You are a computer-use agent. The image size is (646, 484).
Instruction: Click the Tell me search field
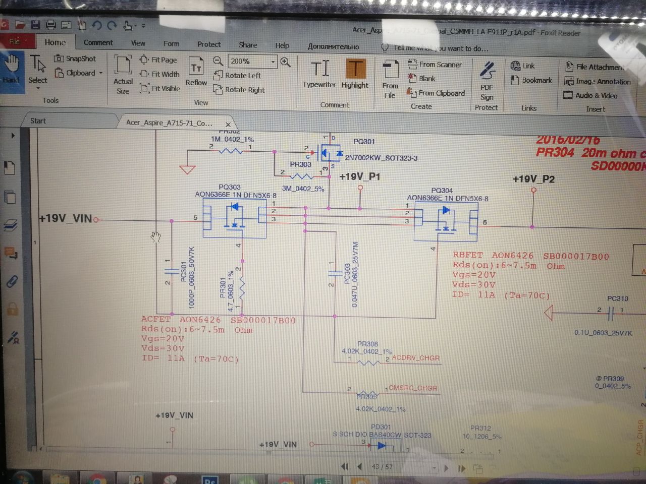click(x=435, y=48)
